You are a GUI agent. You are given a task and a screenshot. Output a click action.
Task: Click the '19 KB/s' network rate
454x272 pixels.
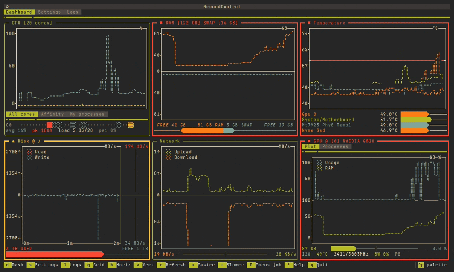coord(164,254)
